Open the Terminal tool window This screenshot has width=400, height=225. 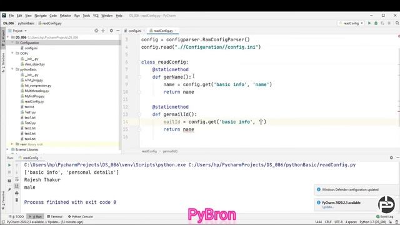54,217
